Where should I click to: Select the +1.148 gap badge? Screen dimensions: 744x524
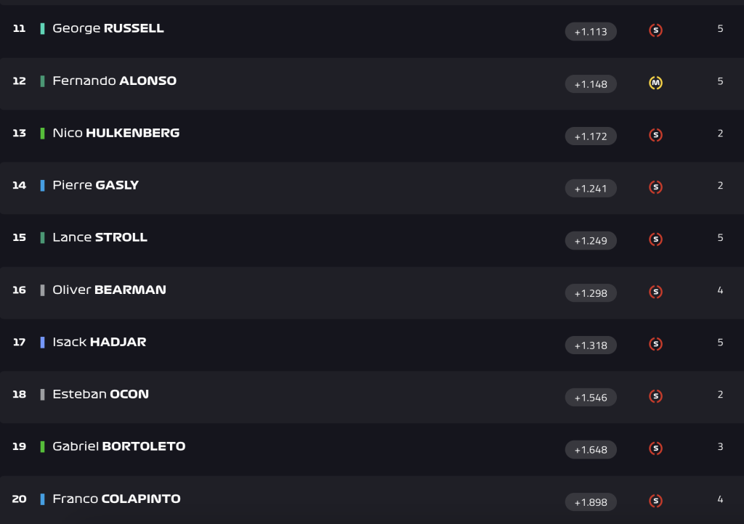coord(591,84)
